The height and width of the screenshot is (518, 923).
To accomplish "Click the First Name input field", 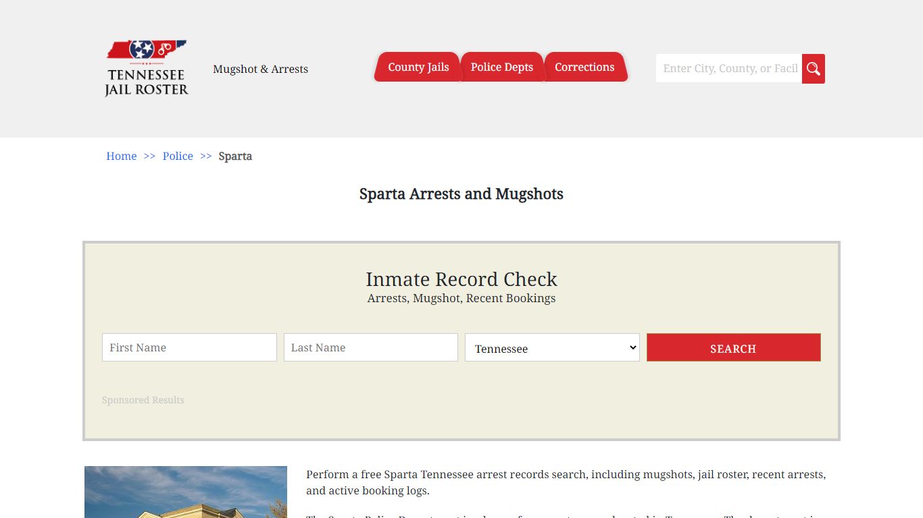I will click(x=189, y=347).
